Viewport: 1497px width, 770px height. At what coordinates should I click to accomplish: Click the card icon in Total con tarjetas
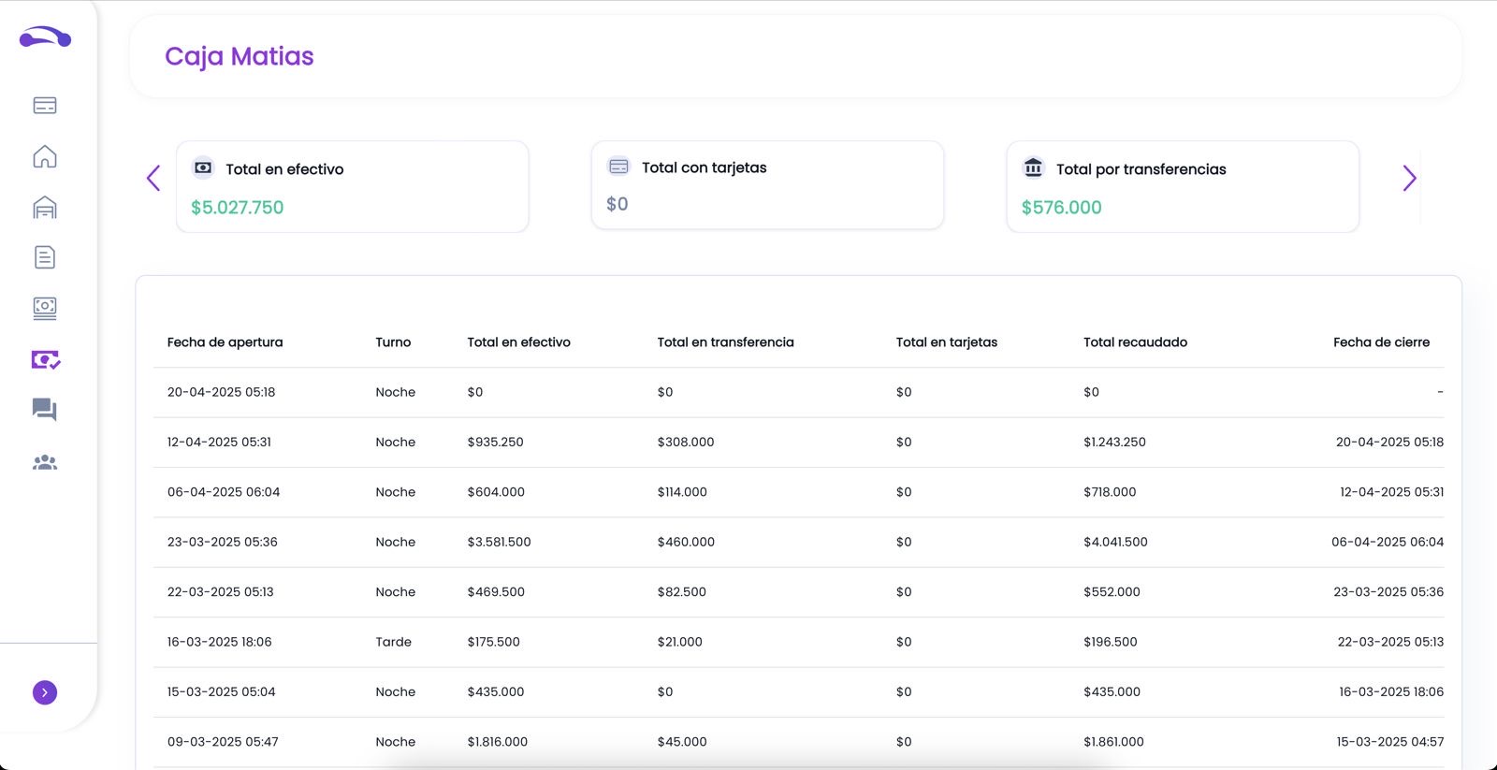(618, 167)
